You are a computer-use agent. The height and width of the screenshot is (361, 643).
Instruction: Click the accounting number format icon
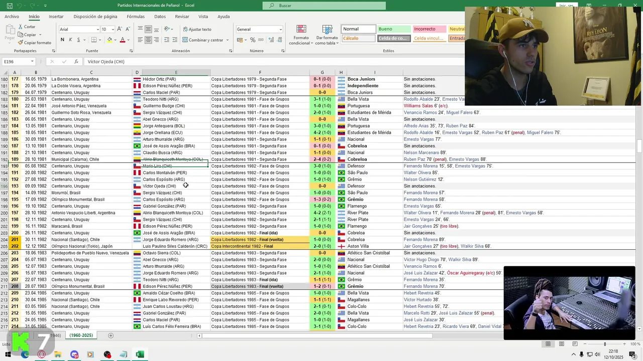(x=240, y=40)
